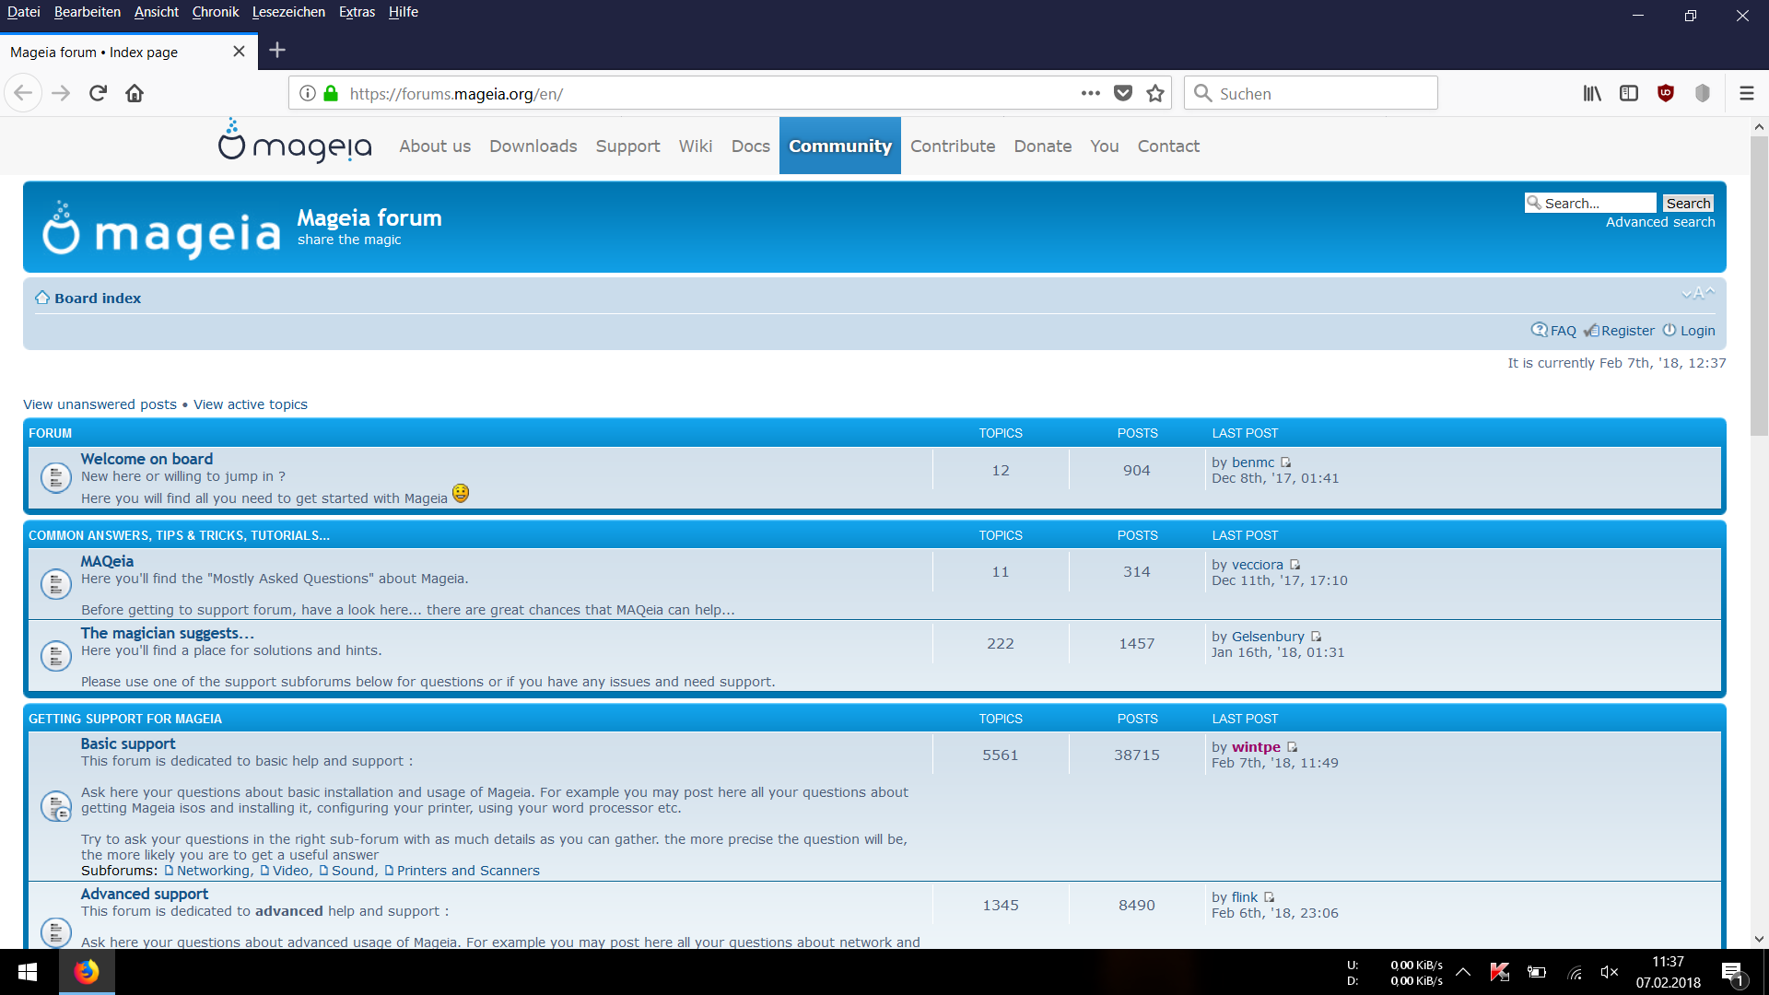This screenshot has width=1769, height=995.
Task: Open uBlock Origin shield extension icon
Action: (x=1666, y=93)
